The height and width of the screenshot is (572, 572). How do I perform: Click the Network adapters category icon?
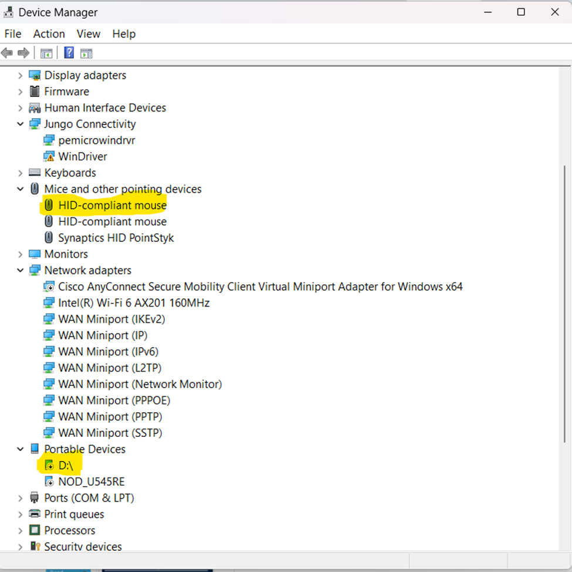click(x=35, y=271)
